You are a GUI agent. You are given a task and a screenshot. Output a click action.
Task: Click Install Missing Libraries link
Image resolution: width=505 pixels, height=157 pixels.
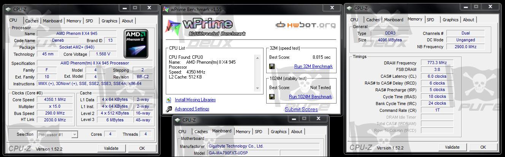tap(195, 100)
